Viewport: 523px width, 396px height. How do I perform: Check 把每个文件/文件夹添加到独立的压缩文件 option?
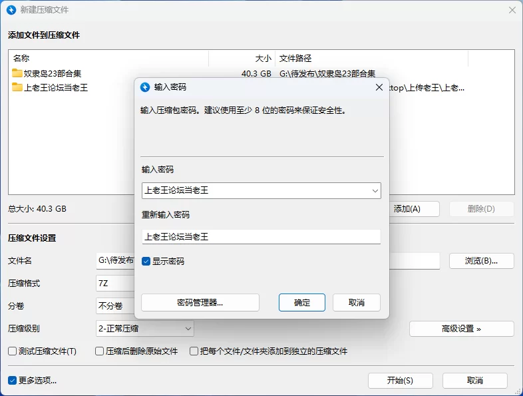tap(194, 351)
